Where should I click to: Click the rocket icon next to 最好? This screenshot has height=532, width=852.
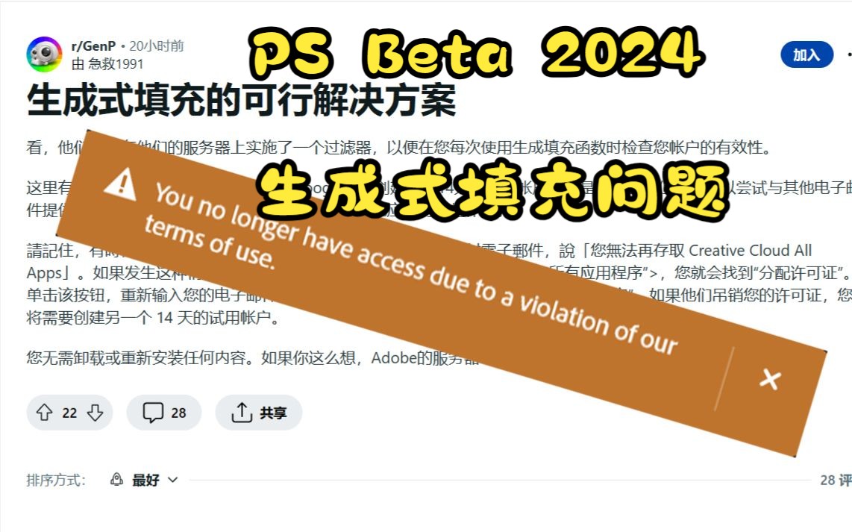tap(116, 479)
